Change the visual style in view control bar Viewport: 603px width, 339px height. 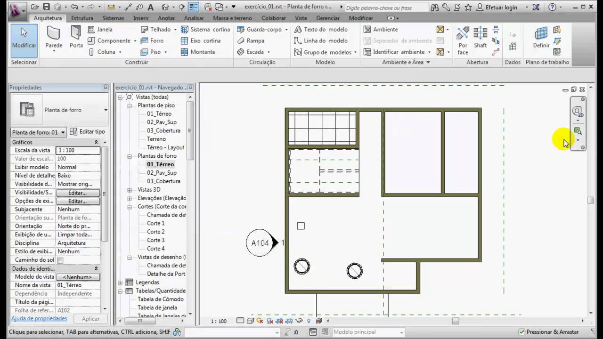coord(250,321)
